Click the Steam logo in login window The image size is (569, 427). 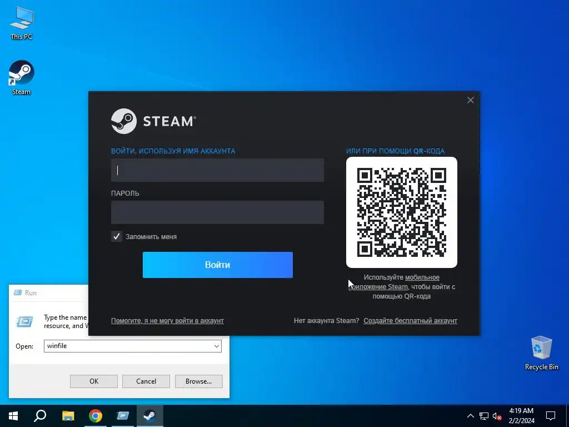(x=153, y=121)
